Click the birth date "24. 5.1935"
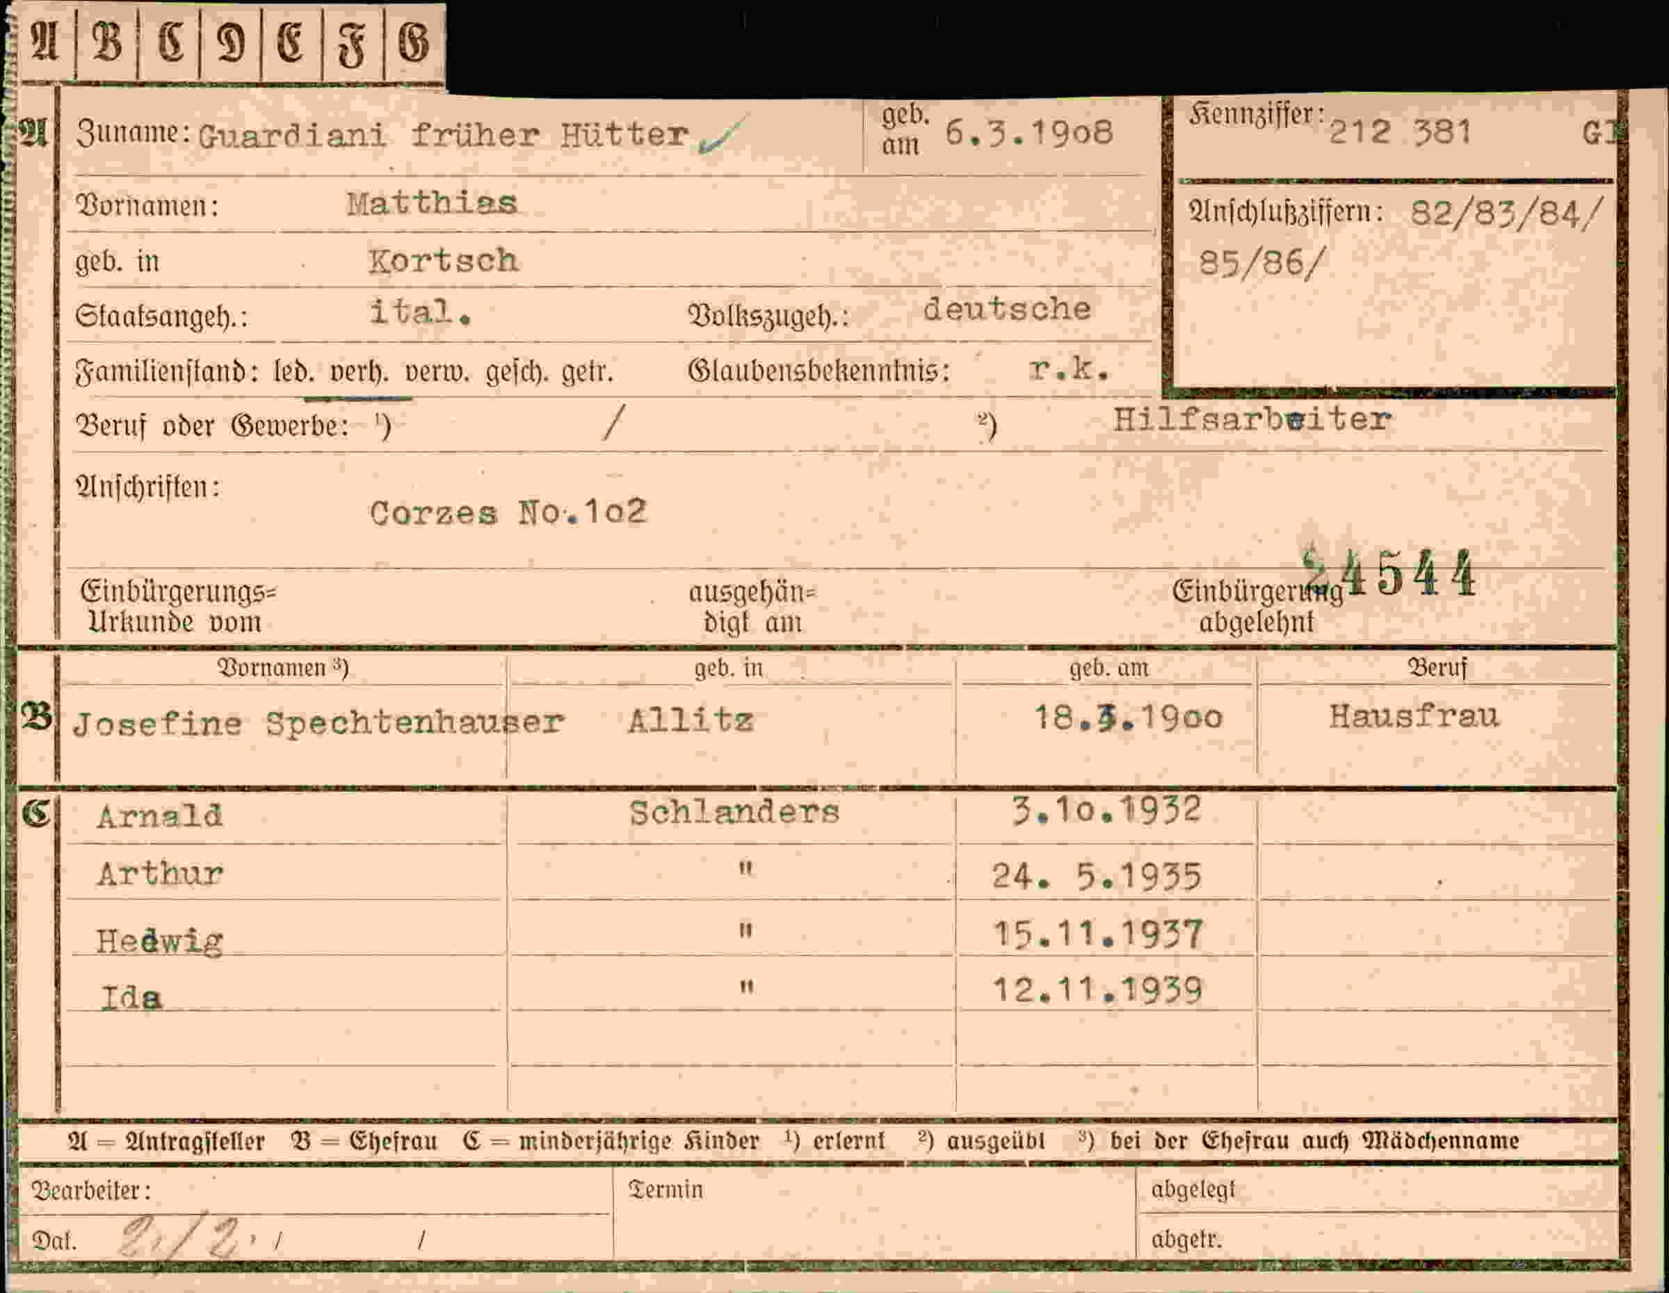 1097,877
